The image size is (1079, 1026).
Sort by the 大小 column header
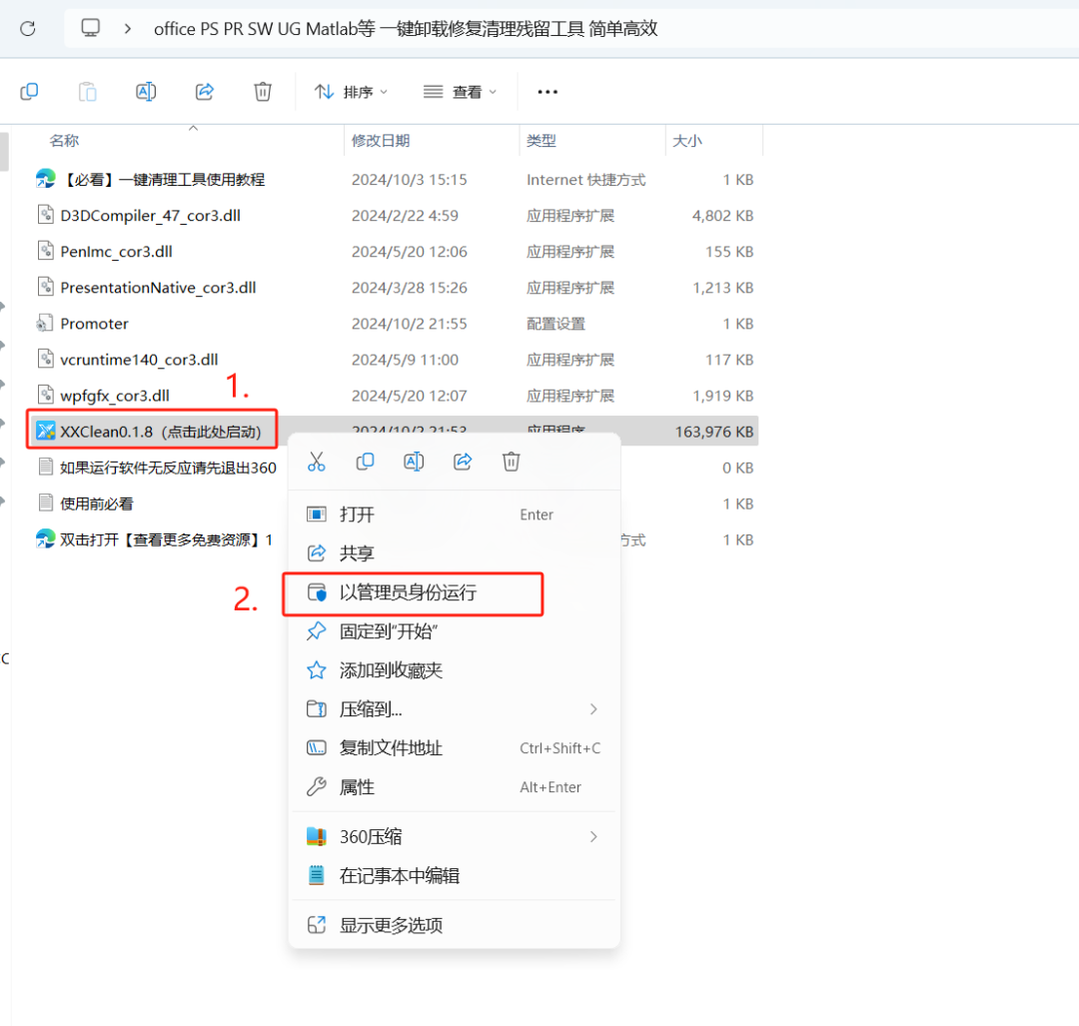(x=686, y=141)
